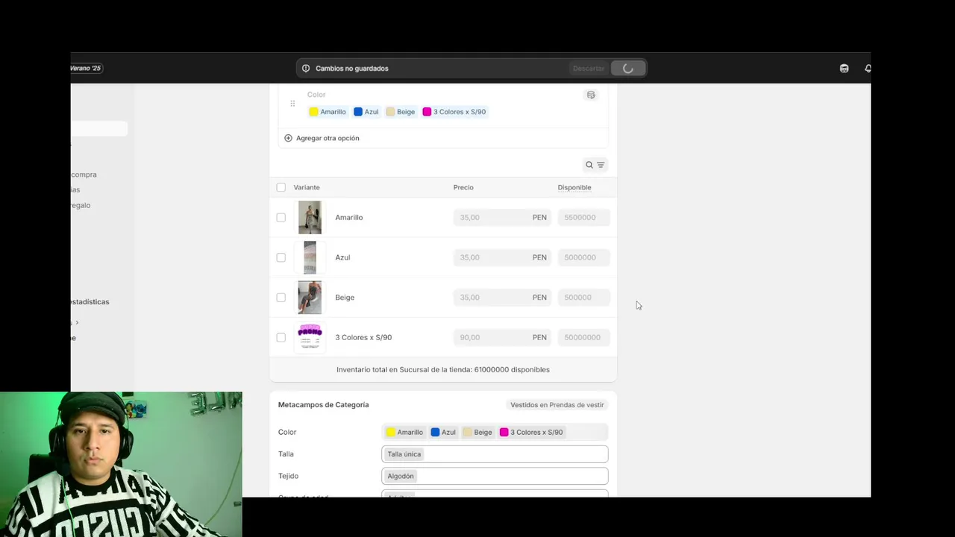Open Vestidos en Prendas de vestir category tag
This screenshot has height=537, width=955.
[557, 405]
